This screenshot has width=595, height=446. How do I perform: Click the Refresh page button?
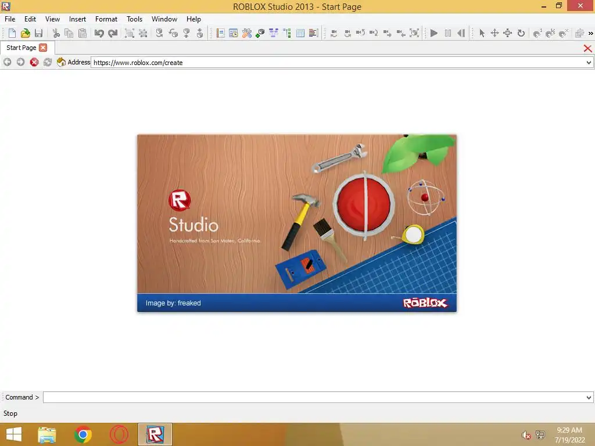pos(48,62)
